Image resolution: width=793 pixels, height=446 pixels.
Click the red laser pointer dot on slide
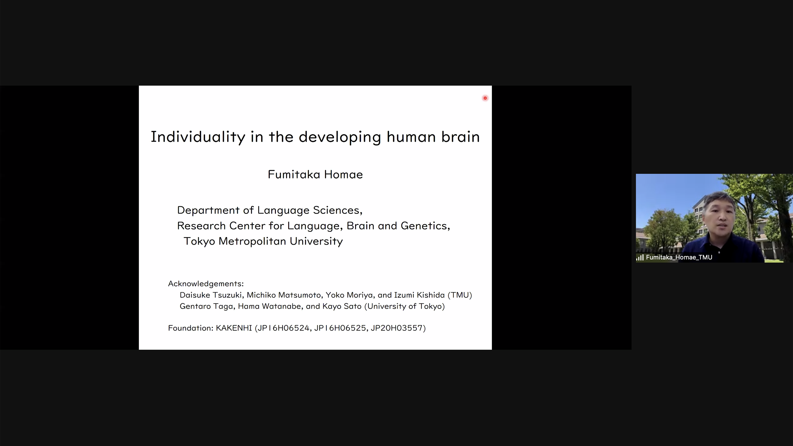coord(485,98)
